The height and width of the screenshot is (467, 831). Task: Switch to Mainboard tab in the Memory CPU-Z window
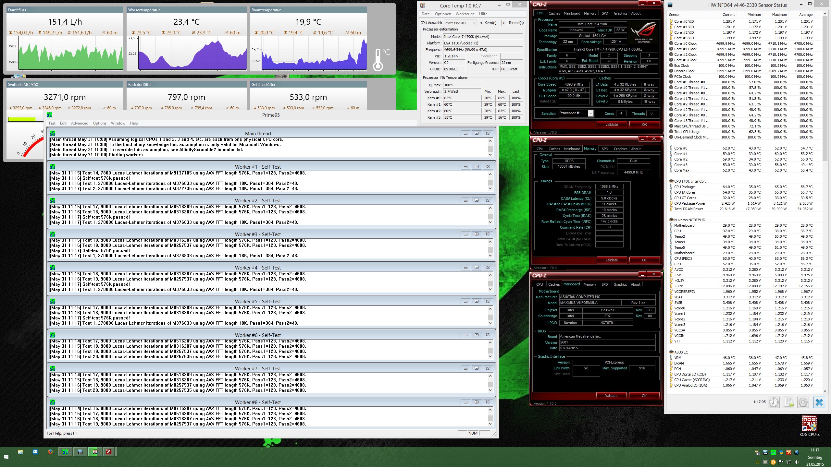tap(572, 149)
